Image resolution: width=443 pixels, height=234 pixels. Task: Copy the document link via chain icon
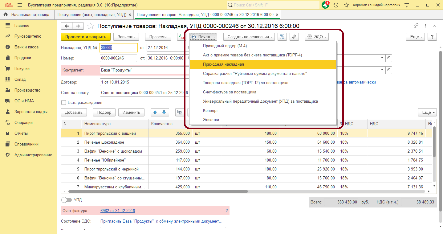tap(416, 26)
